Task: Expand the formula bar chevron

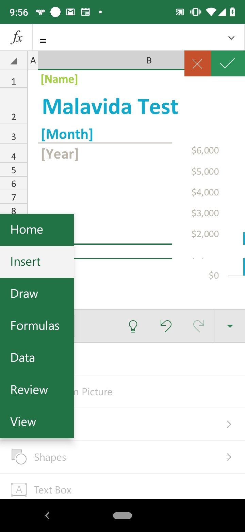Action: tap(231, 38)
